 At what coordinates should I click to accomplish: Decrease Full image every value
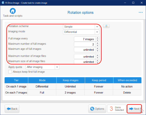tap(97, 40)
